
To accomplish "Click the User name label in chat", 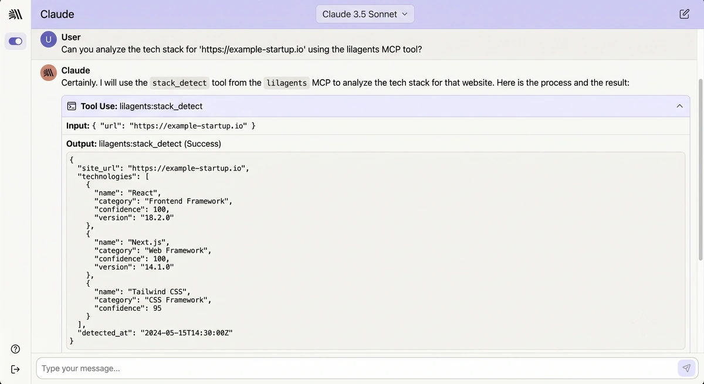I will click(71, 37).
